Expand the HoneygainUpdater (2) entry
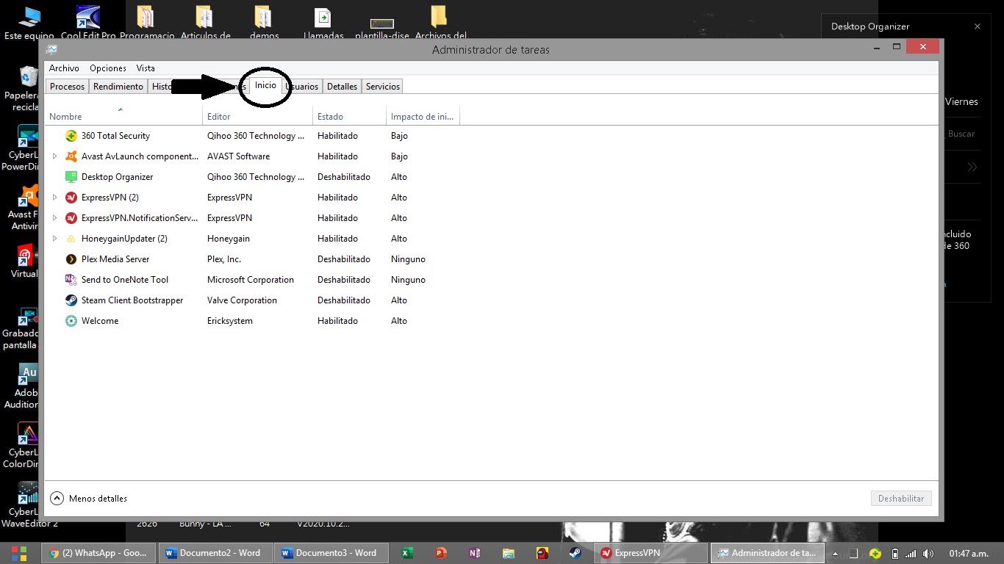This screenshot has width=1004, height=564. click(54, 238)
